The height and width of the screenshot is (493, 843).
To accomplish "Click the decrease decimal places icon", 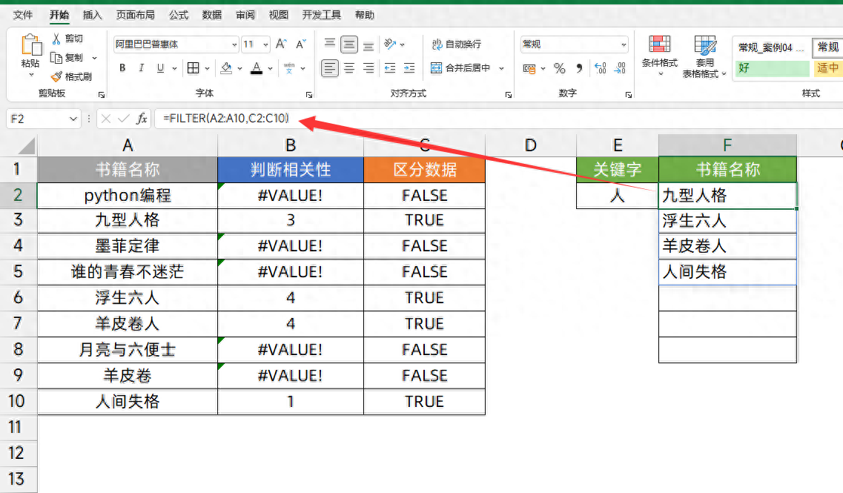I will point(620,68).
